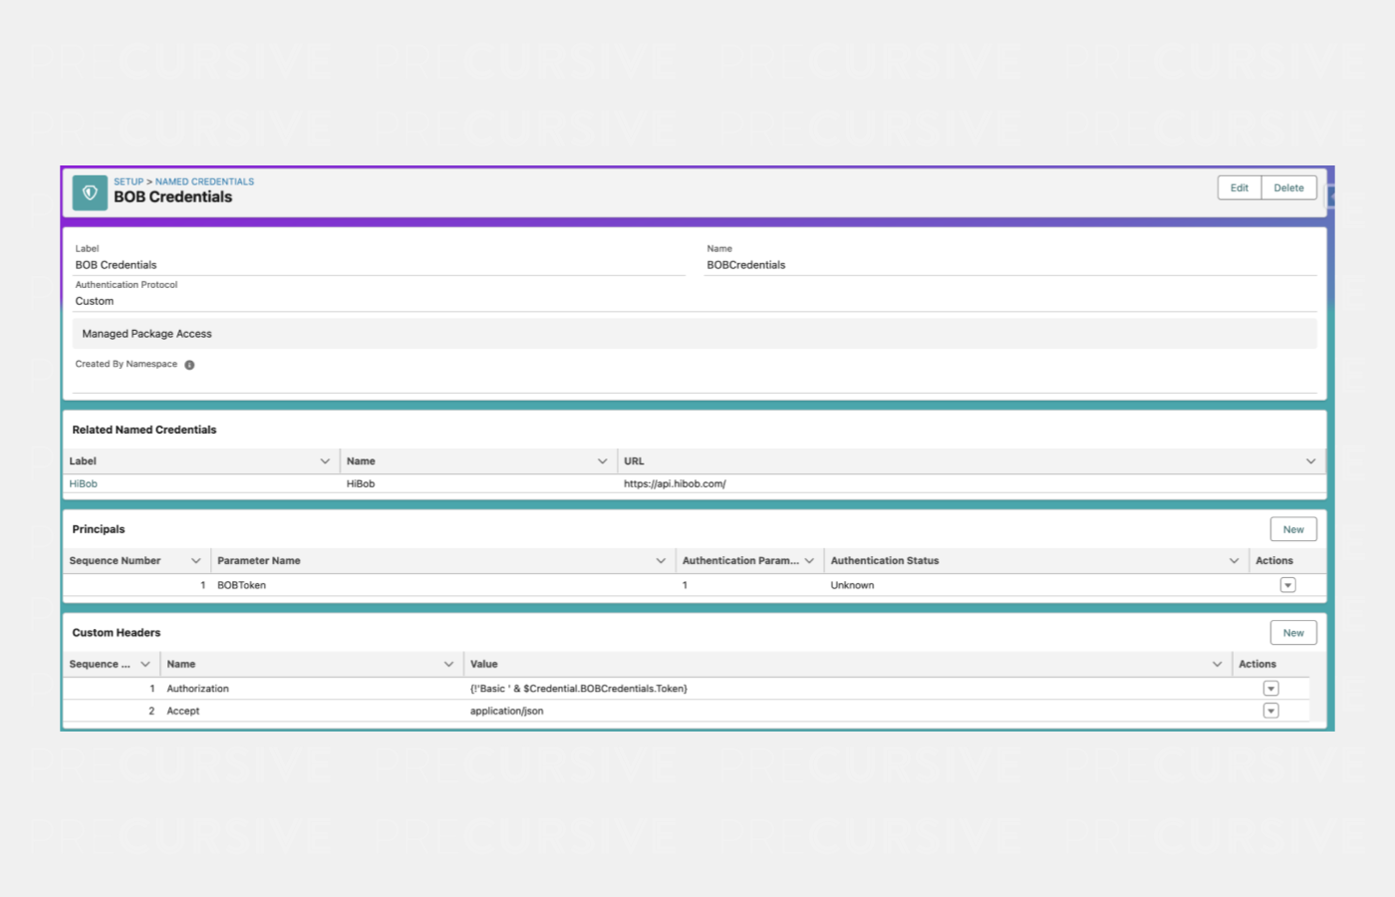Add a new custom header with New
This screenshot has height=897, width=1395.
click(1293, 633)
